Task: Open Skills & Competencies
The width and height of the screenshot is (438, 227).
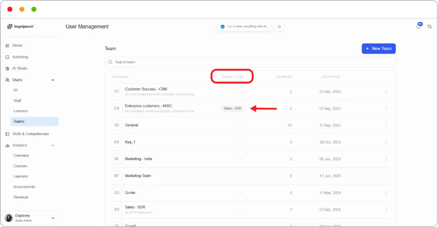Action: [x=30, y=134]
